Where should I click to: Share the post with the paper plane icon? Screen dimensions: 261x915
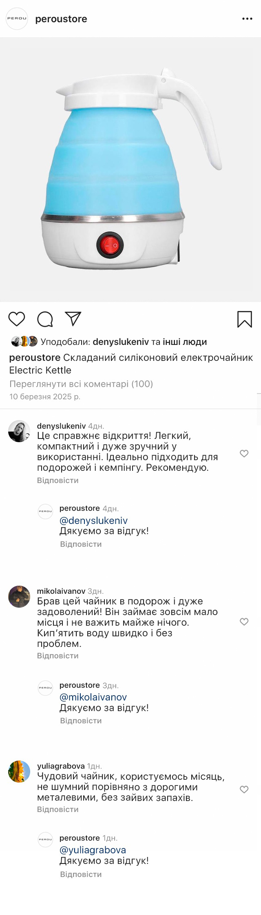73,319
